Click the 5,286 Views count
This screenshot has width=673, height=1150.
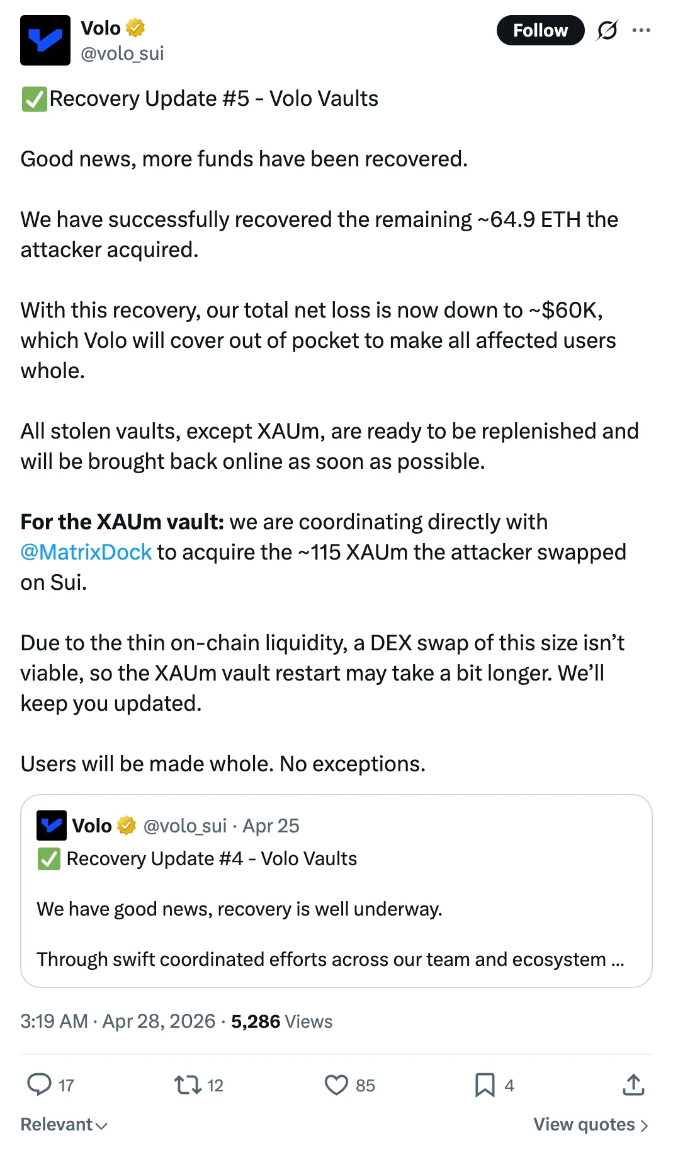click(x=281, y=1021)
